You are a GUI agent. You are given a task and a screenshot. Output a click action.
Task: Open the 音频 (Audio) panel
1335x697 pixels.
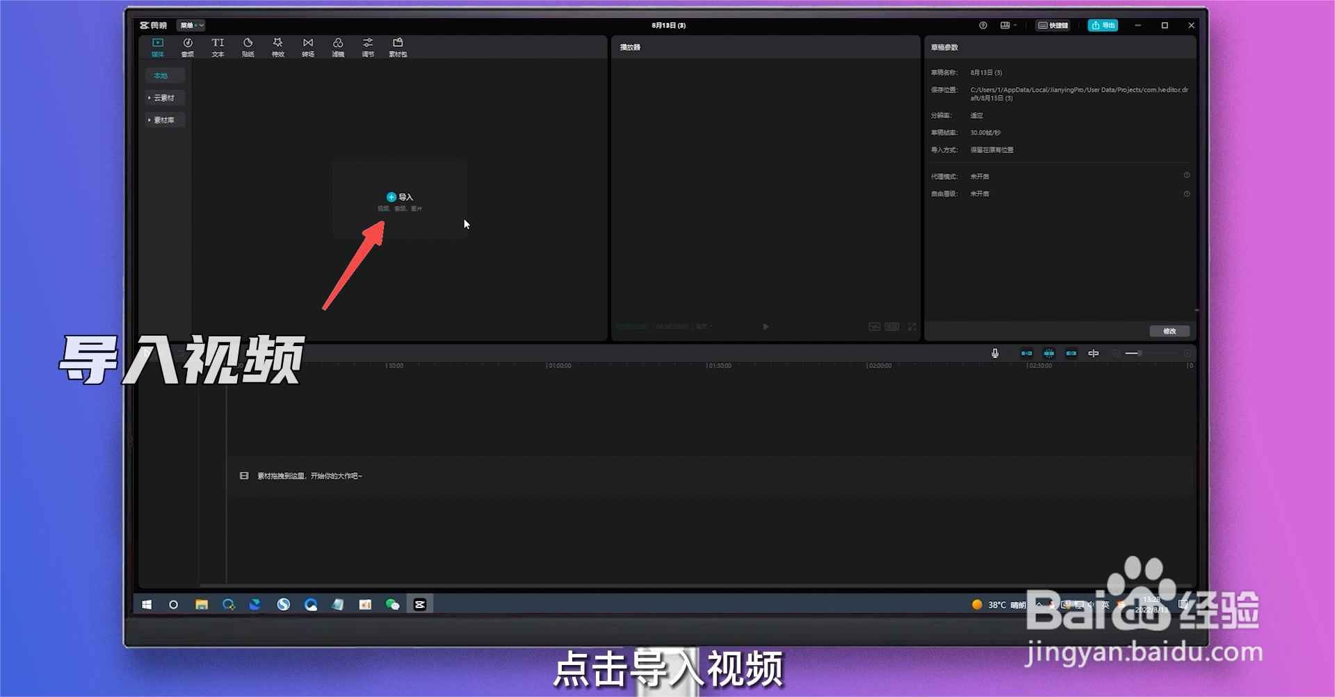(x=186, y=47)
